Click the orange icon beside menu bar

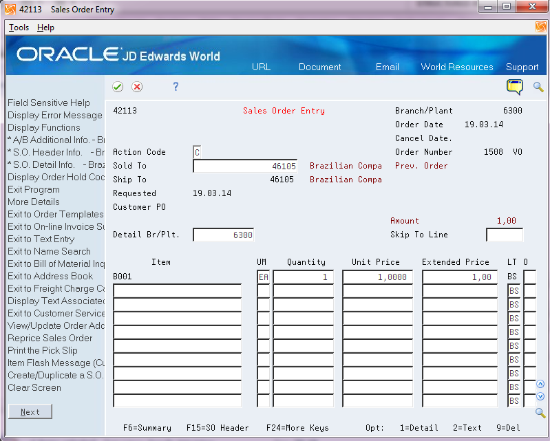[541, 27]
